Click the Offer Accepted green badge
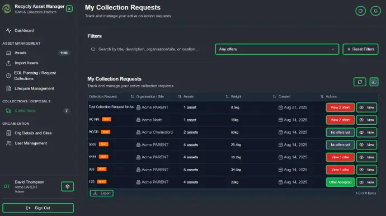Screen dimensions: 386x216 click(340, 182)
